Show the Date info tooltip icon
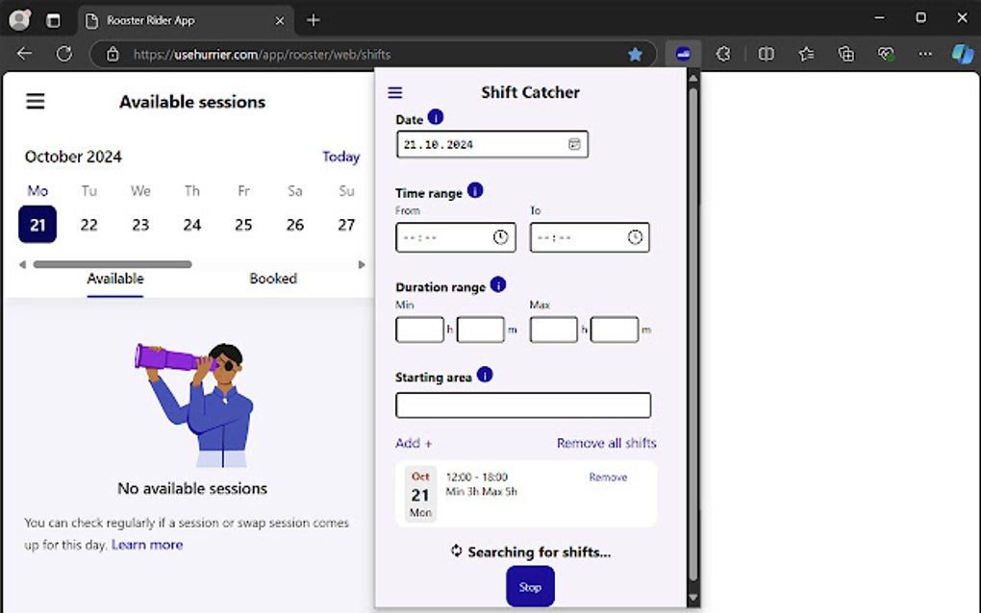981x613 pixels. pyautogui.click(x=436, y=117)
